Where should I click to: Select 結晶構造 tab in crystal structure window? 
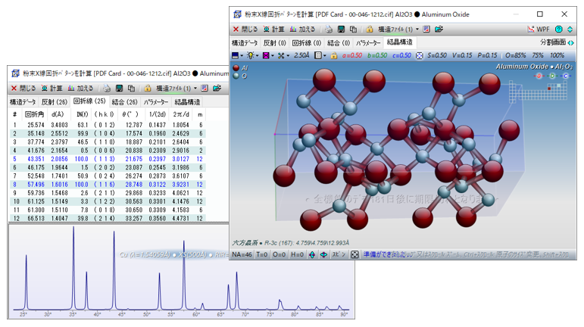[399, 42]
